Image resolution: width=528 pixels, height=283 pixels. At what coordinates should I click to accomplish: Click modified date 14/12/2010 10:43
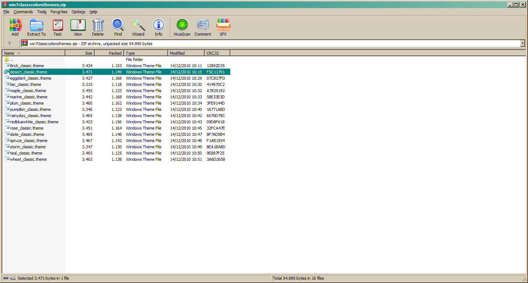click(186, 122)
